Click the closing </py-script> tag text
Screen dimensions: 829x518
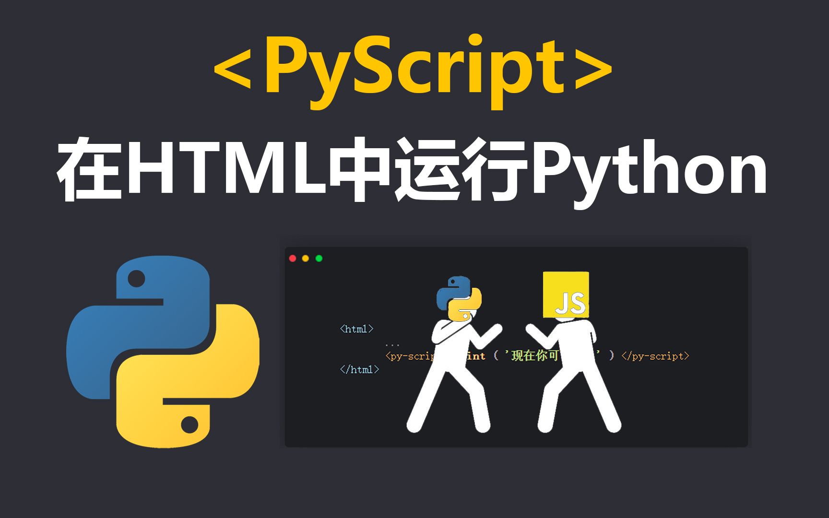(655, 356)
